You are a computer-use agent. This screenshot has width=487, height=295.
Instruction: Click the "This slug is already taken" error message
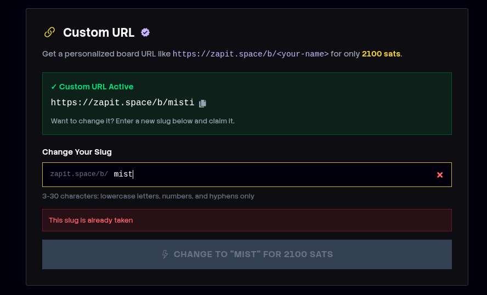click(90, 220)
